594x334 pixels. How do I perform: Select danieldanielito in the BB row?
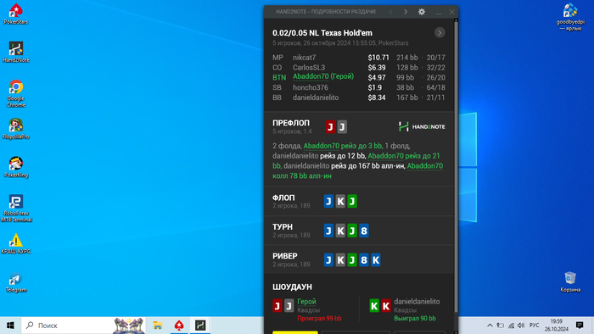316,97
